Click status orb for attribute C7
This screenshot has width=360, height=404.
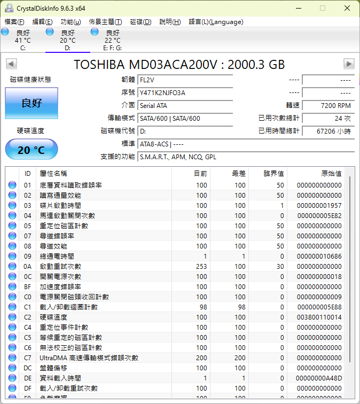[x=12, y=358]
